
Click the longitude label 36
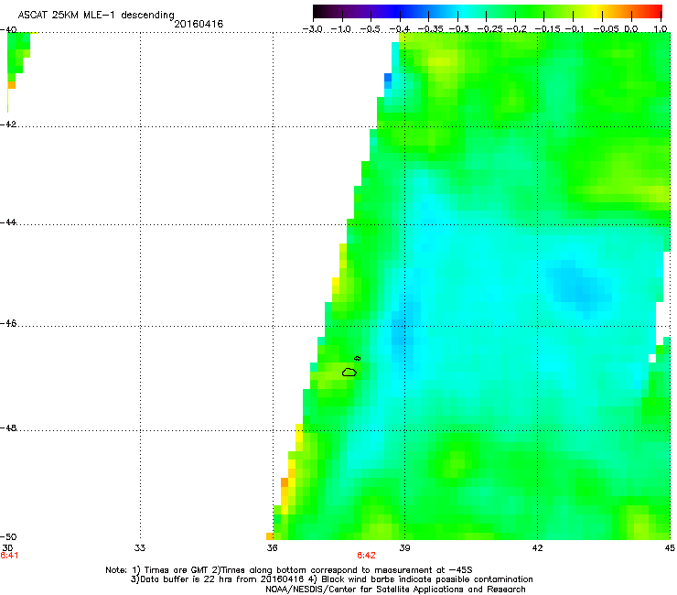(272, 548)
